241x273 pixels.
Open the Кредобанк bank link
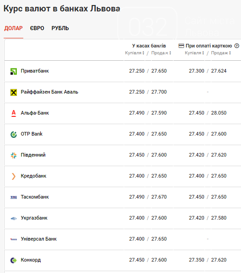(33, 176)
